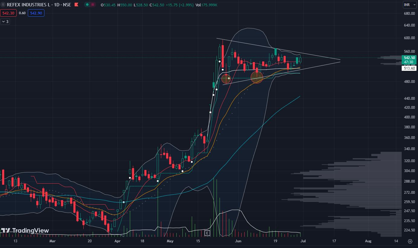Click the earnings "E" marker on the timeline
Viewport: 418px width, 248px height.
[x=207, y=233]
